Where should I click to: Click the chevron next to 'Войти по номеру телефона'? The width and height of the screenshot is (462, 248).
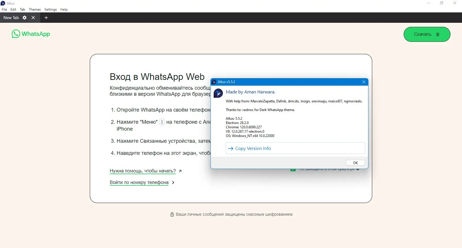pyautogui.click(x=173, y=183)
